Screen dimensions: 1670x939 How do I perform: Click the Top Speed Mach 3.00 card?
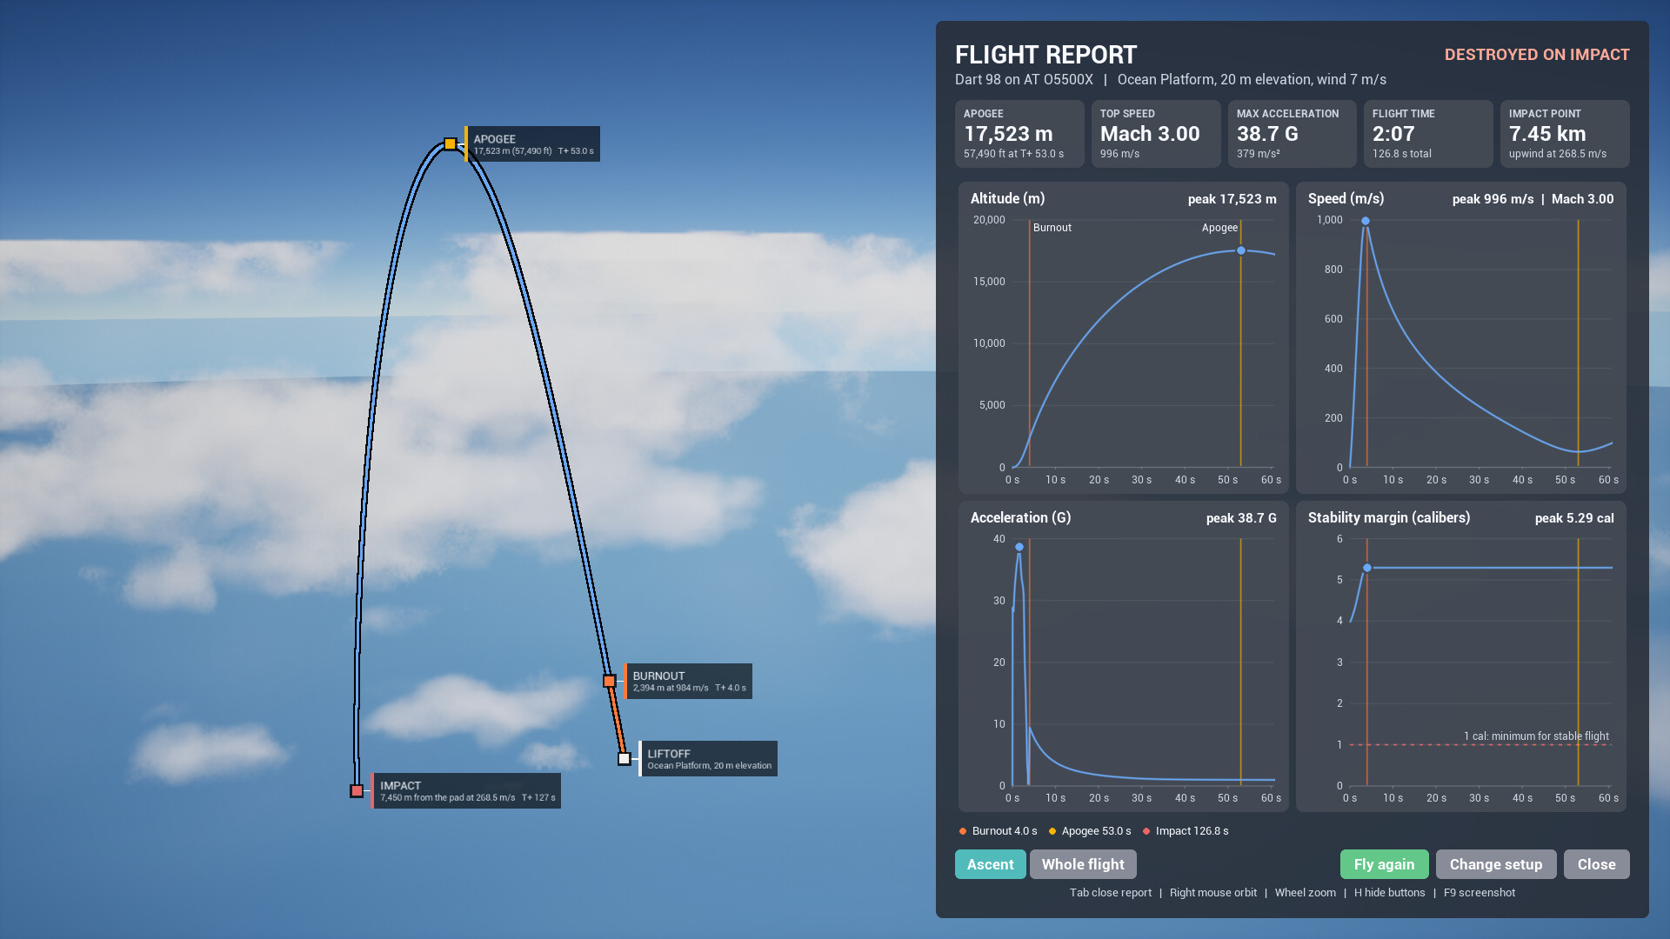(1156, 134)
